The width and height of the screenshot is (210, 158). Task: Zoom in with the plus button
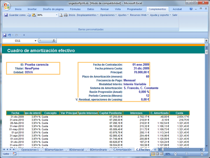202,154
